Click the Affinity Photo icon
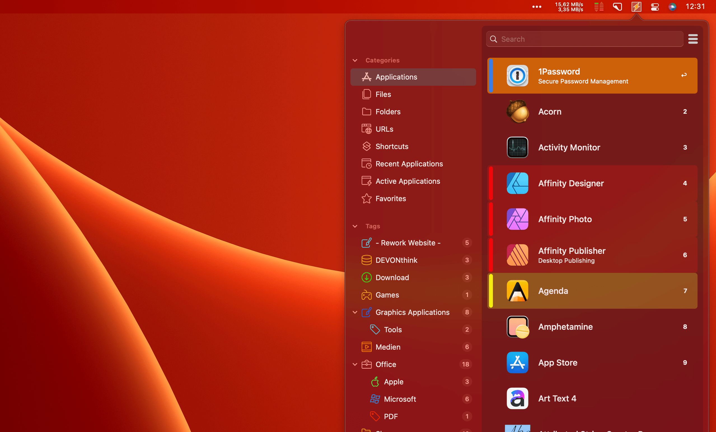716x432 pixels. click(517, 219)
